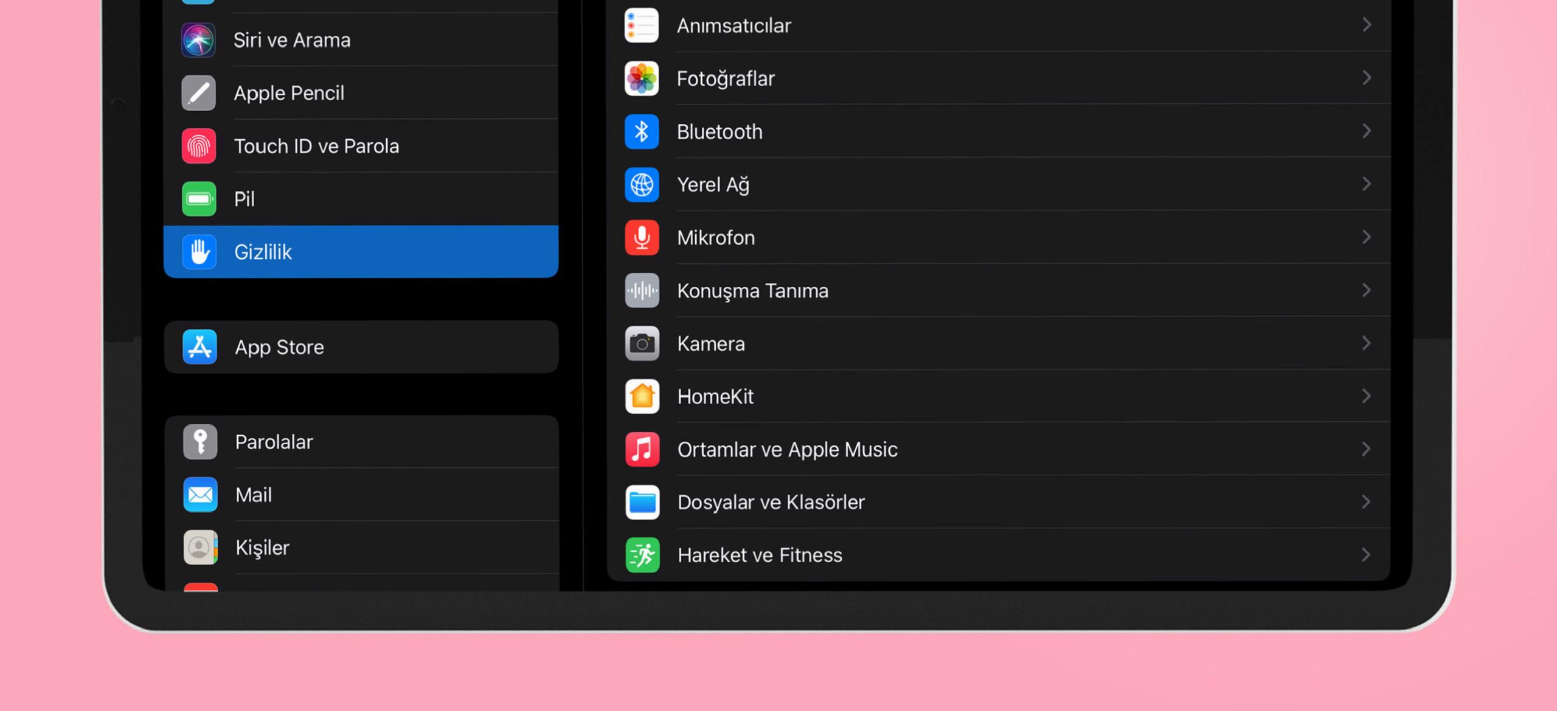Tap the Mail envelope icon
Screen dimensions: 1557x711
click(x=200, y=495)
